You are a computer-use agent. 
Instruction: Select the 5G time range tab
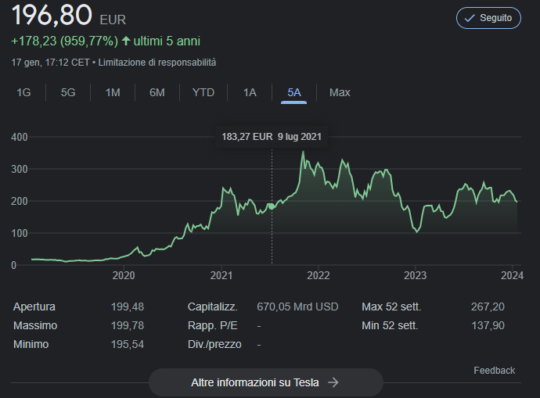[68, 92]
